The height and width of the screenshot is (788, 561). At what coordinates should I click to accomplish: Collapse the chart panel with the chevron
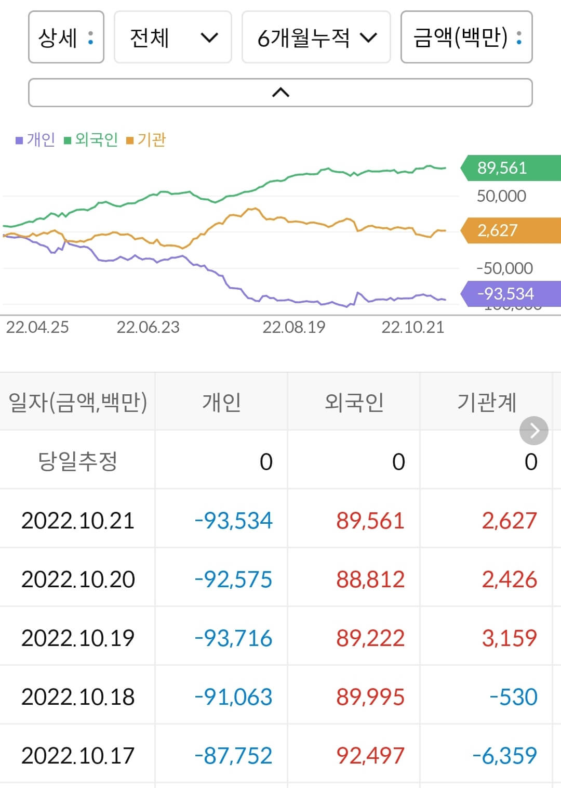(x=280, y=92)
